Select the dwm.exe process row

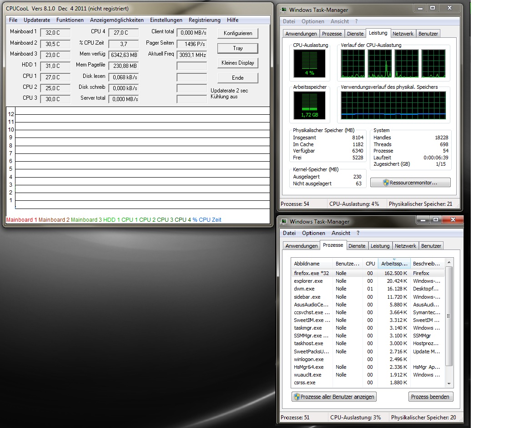[368, 289]
